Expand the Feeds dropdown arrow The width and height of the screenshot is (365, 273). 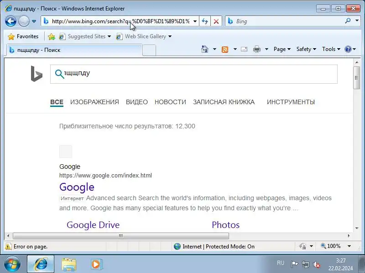point(235,49)
